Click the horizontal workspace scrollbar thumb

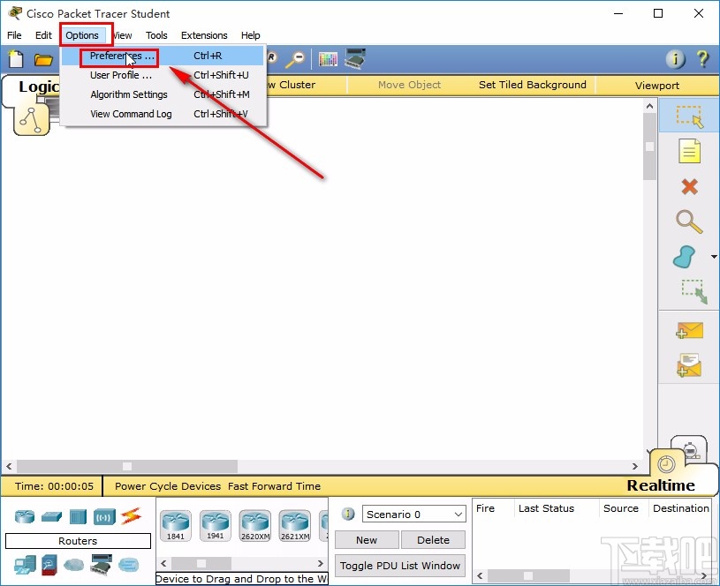(127, 466)
